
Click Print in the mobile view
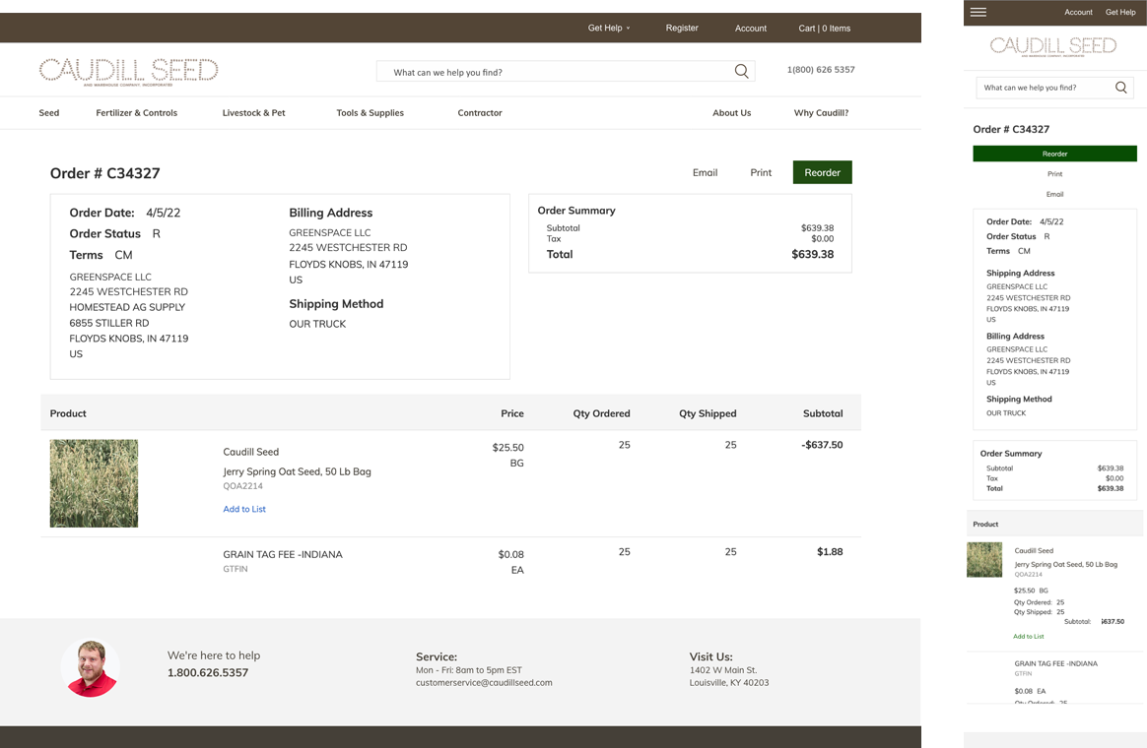tap(1054, 174)
